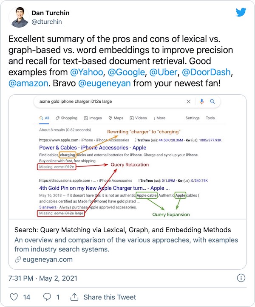Click the Twitter bird logo
This screenshot has width=255, height=307.
coord(241,13)
